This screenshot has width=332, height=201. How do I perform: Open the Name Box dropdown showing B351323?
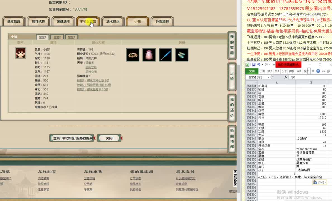pyautogui.click(x=268, y=77)
